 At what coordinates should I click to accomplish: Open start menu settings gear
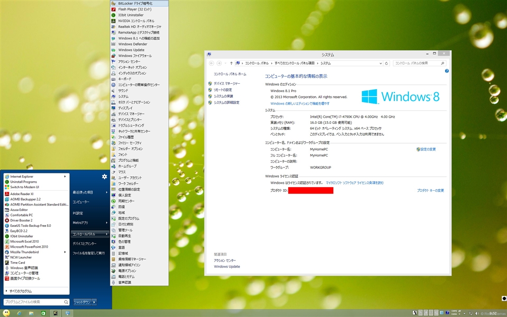coord(104,176)
